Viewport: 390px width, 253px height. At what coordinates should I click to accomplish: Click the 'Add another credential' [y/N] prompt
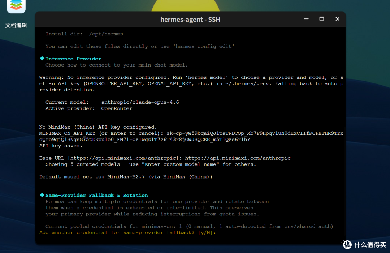(x=127, y=233)
